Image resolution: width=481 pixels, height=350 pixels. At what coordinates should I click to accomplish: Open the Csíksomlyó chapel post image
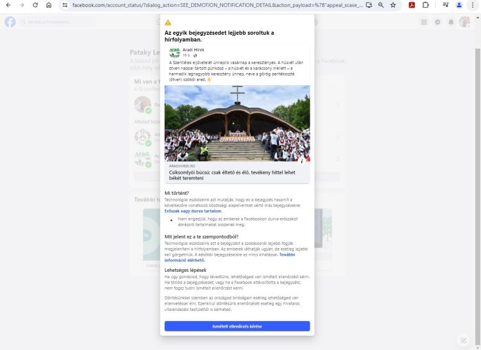[x=237, y=123]
